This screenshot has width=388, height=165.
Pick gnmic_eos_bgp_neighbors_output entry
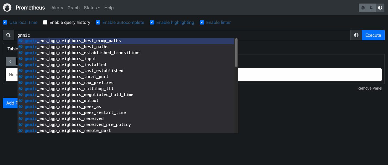[126, 101]
